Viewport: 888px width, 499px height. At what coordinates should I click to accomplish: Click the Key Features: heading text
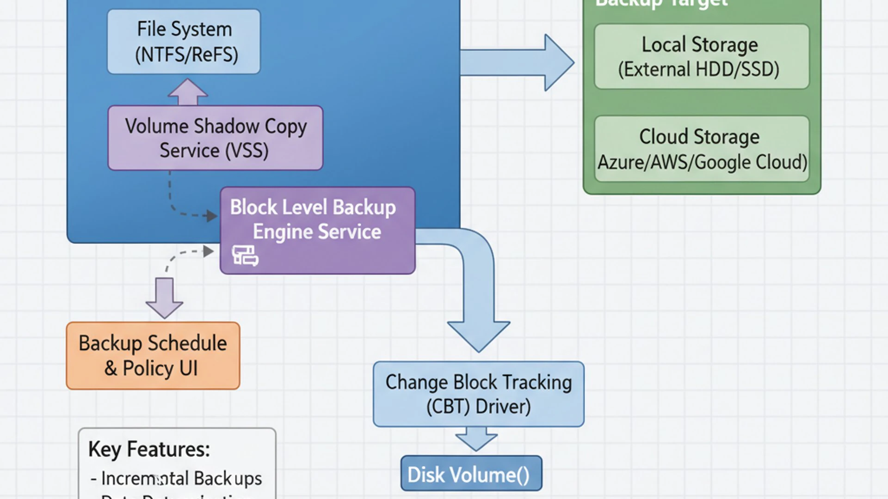(149, 449)
